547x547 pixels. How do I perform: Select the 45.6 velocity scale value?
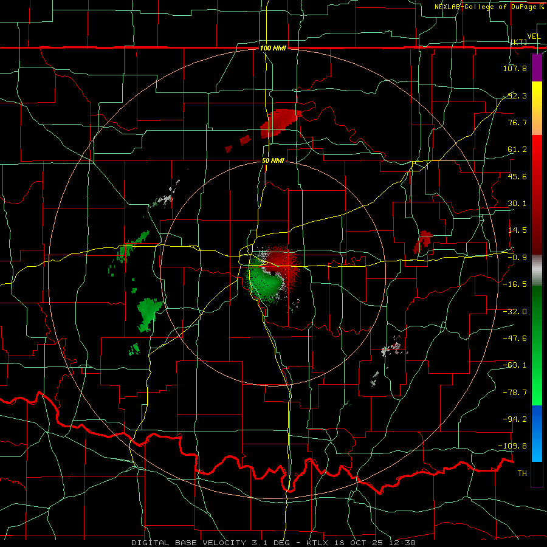pyautogui.click(x=517, y=176)
